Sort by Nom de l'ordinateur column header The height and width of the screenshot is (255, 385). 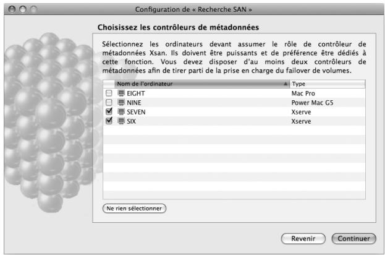(202, 84)
